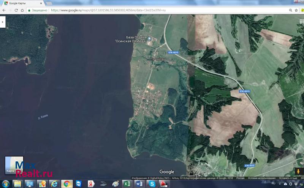304x188 pixels.
Task: Open a new browser tab
Action: click(49, 3)
